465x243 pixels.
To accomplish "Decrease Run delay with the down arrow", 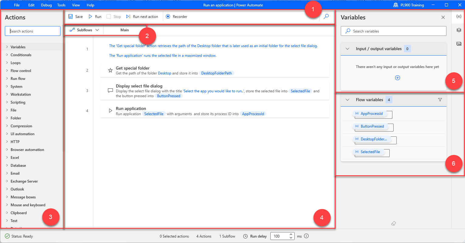I will tap(291, 238).
